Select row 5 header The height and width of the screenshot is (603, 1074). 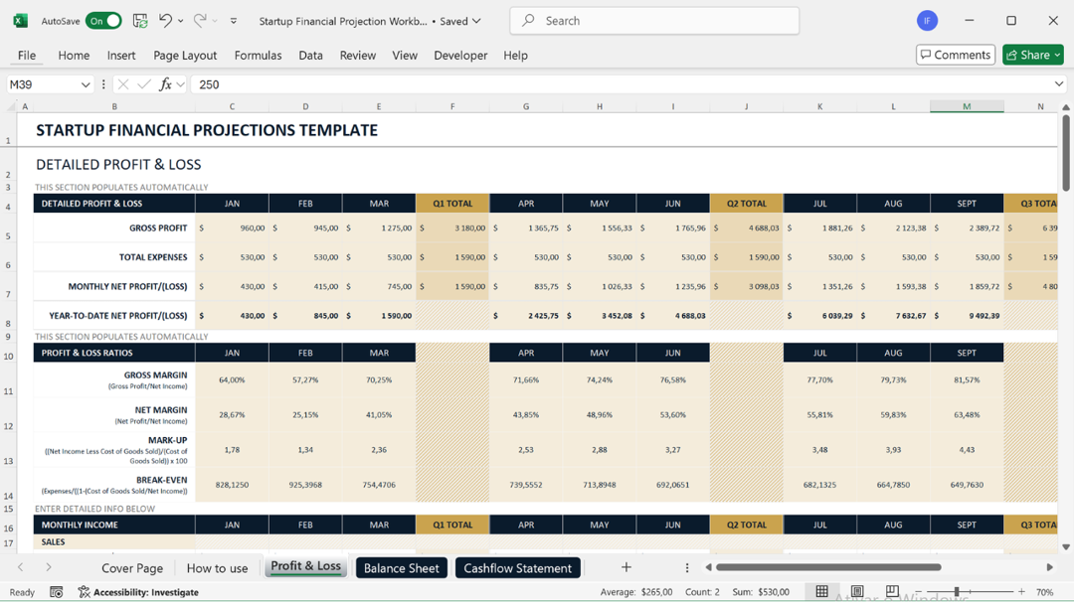point(8,227)
